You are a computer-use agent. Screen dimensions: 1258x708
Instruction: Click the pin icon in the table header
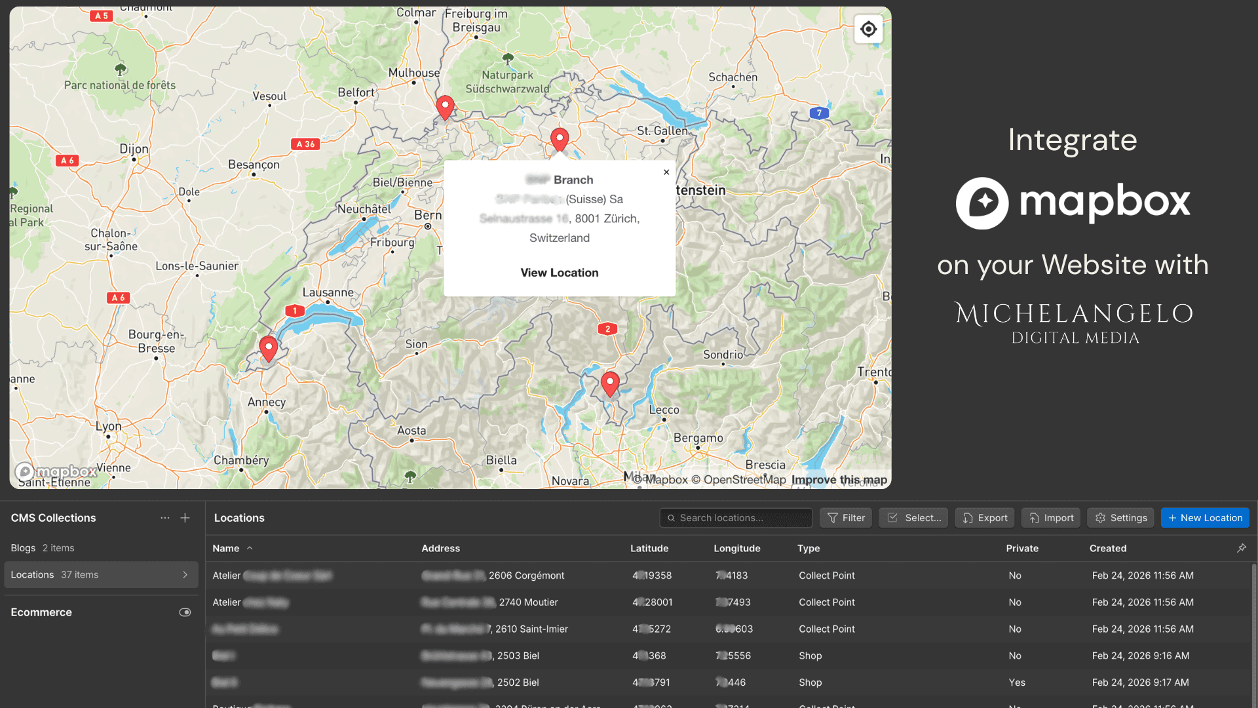point(1242,548)
